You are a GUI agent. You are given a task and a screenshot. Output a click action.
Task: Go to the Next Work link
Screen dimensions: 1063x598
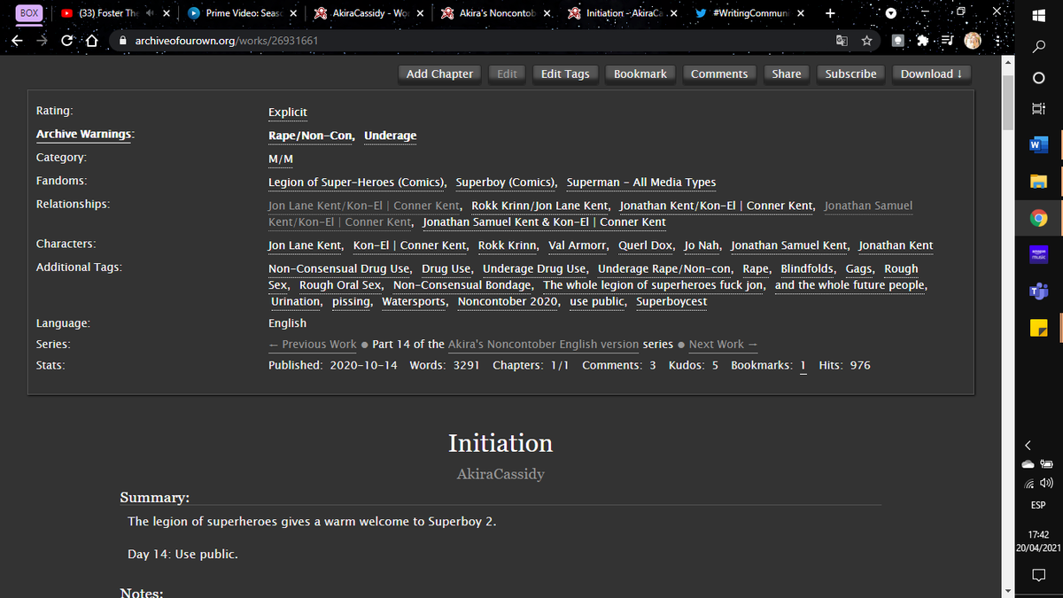pos(723,344)
